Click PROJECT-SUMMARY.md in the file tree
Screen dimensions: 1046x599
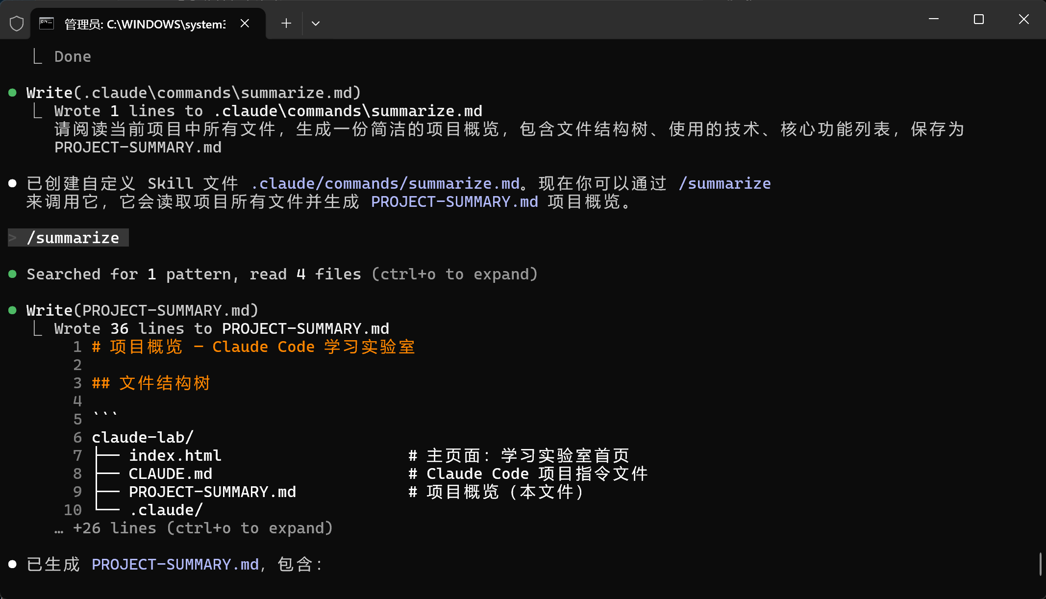pyautogui.click(x=212, y=492)
